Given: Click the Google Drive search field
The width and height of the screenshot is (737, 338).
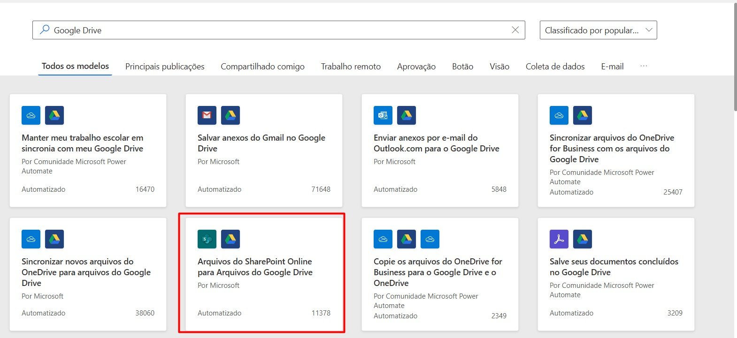Looking at the screenshot, I should pyautogui.click(x=278, y=30).
